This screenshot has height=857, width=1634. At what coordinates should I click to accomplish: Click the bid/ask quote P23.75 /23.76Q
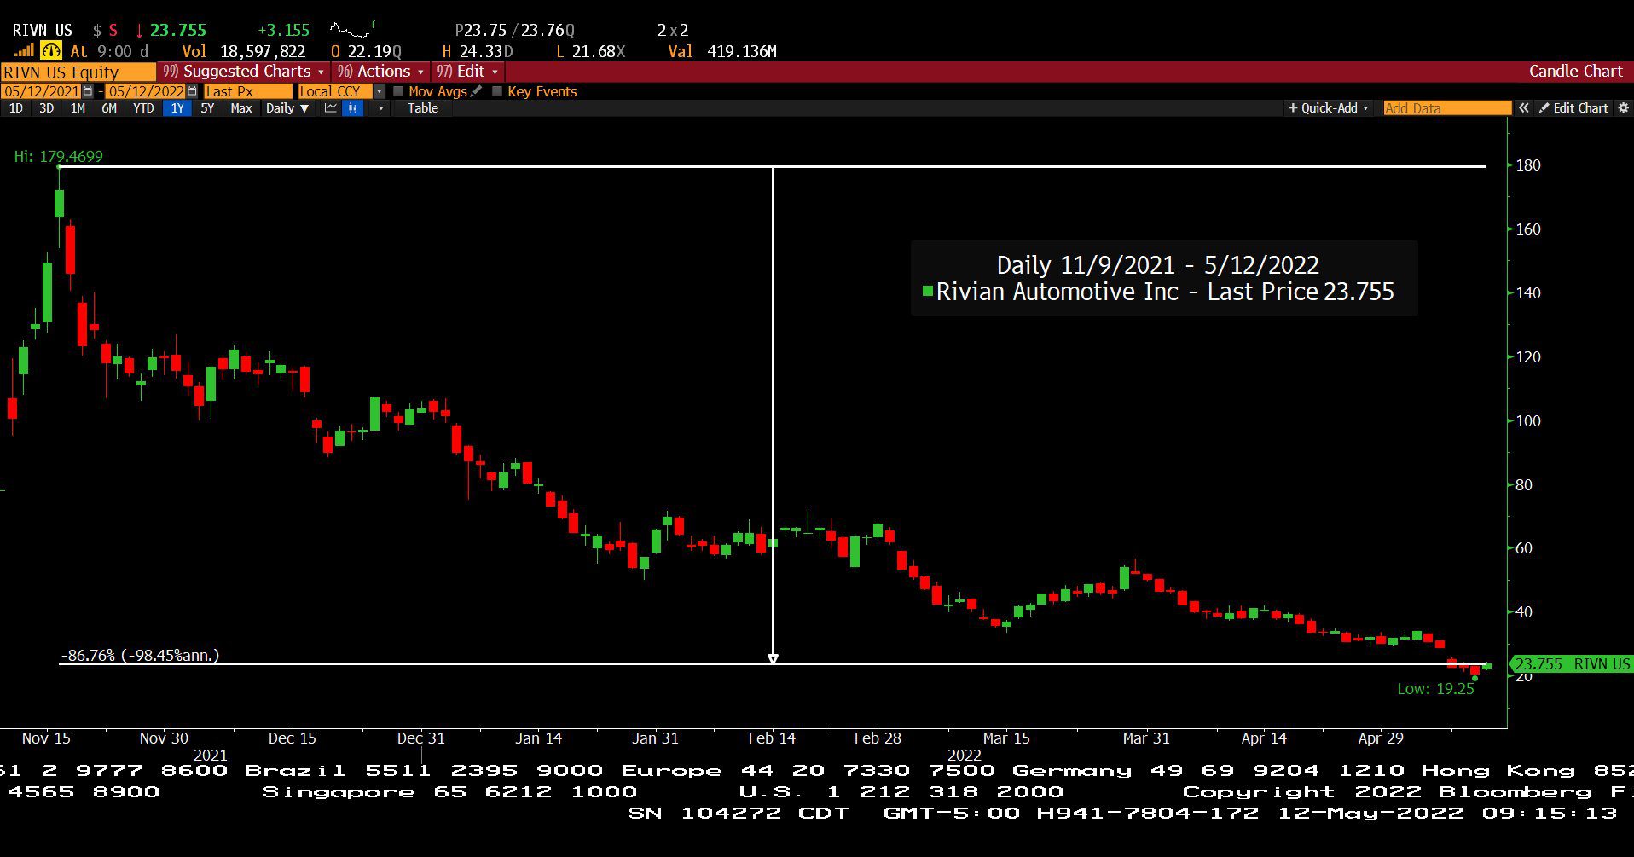point(514,31)
